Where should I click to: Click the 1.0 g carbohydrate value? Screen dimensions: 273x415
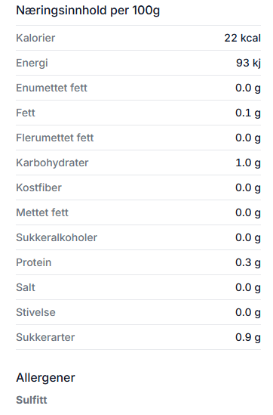[x=248, y=163]
